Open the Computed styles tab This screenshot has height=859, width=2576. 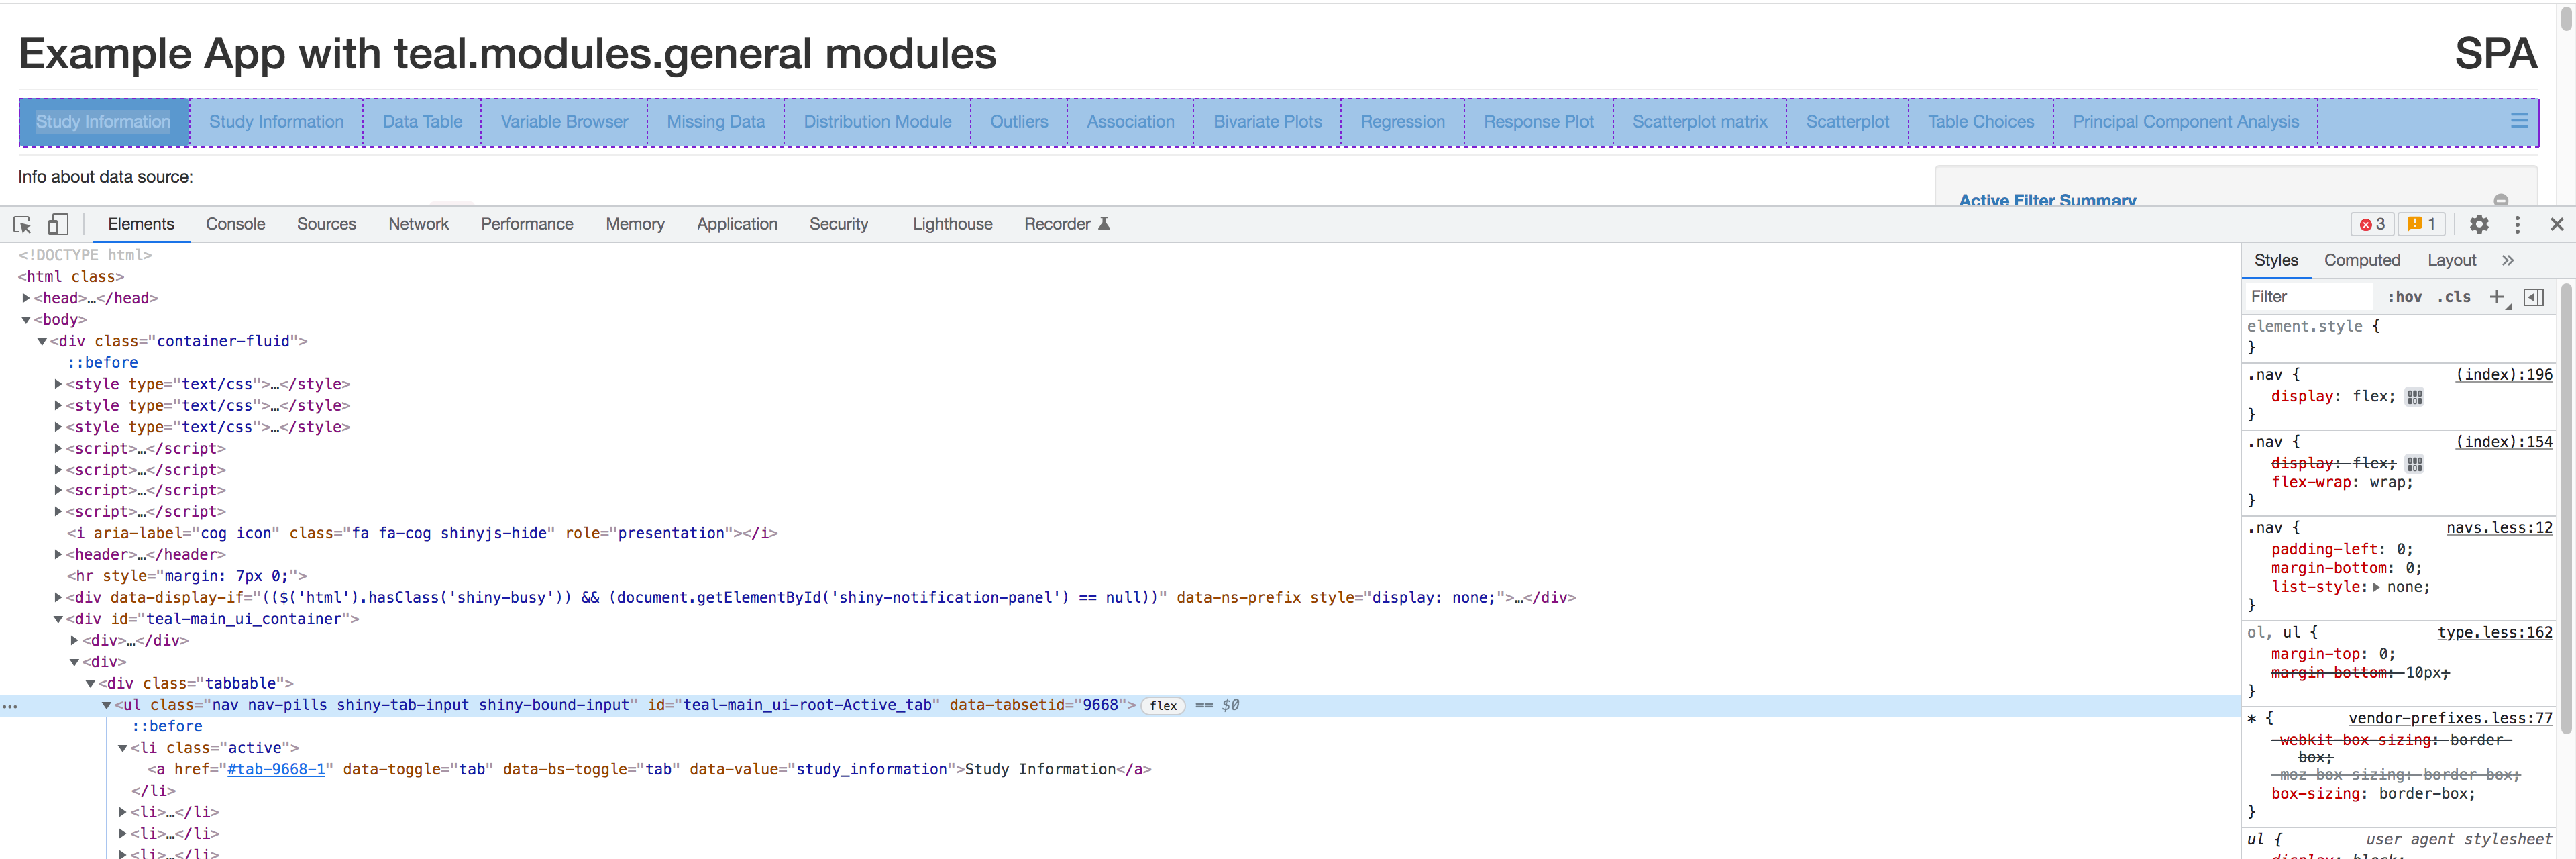click(x=2362, y=260)
